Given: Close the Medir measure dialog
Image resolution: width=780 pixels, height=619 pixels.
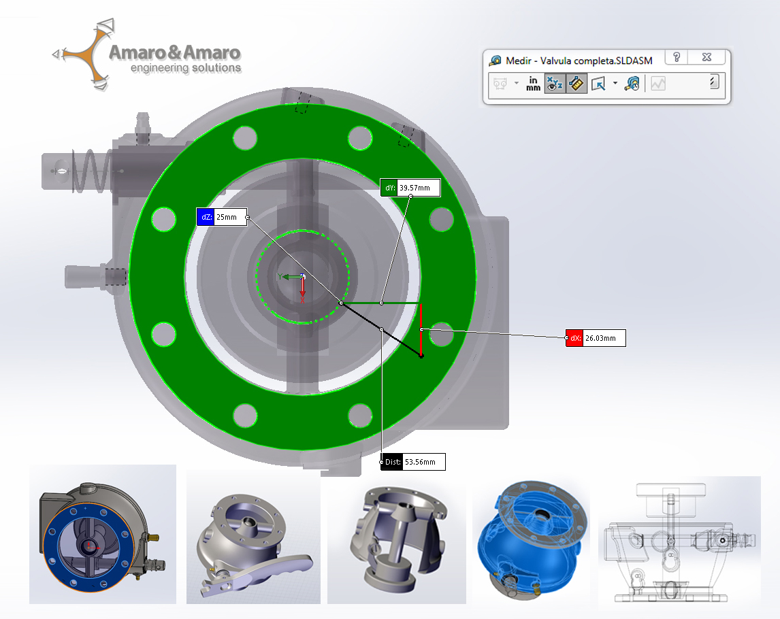Looking at the screenshot, I should point(706,58).
